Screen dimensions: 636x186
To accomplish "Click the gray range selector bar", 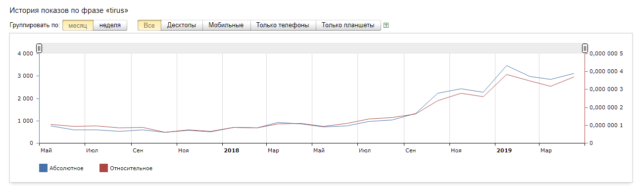I will pyautogui.click(x=312, y=48).
